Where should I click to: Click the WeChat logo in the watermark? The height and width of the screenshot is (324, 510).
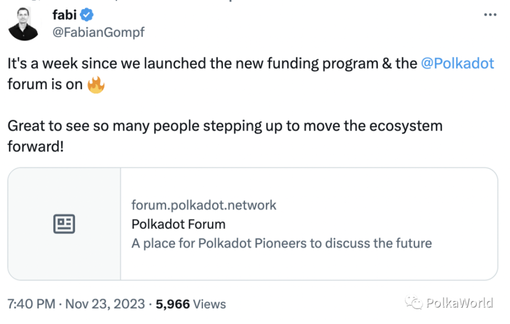pyautogui.click(x=413, y=303)
